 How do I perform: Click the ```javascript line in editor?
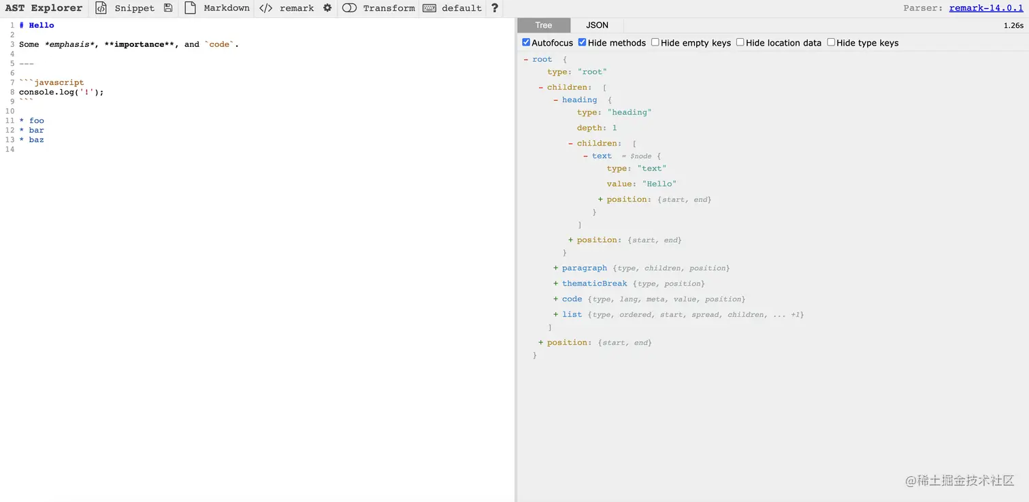tap(52, 82)
